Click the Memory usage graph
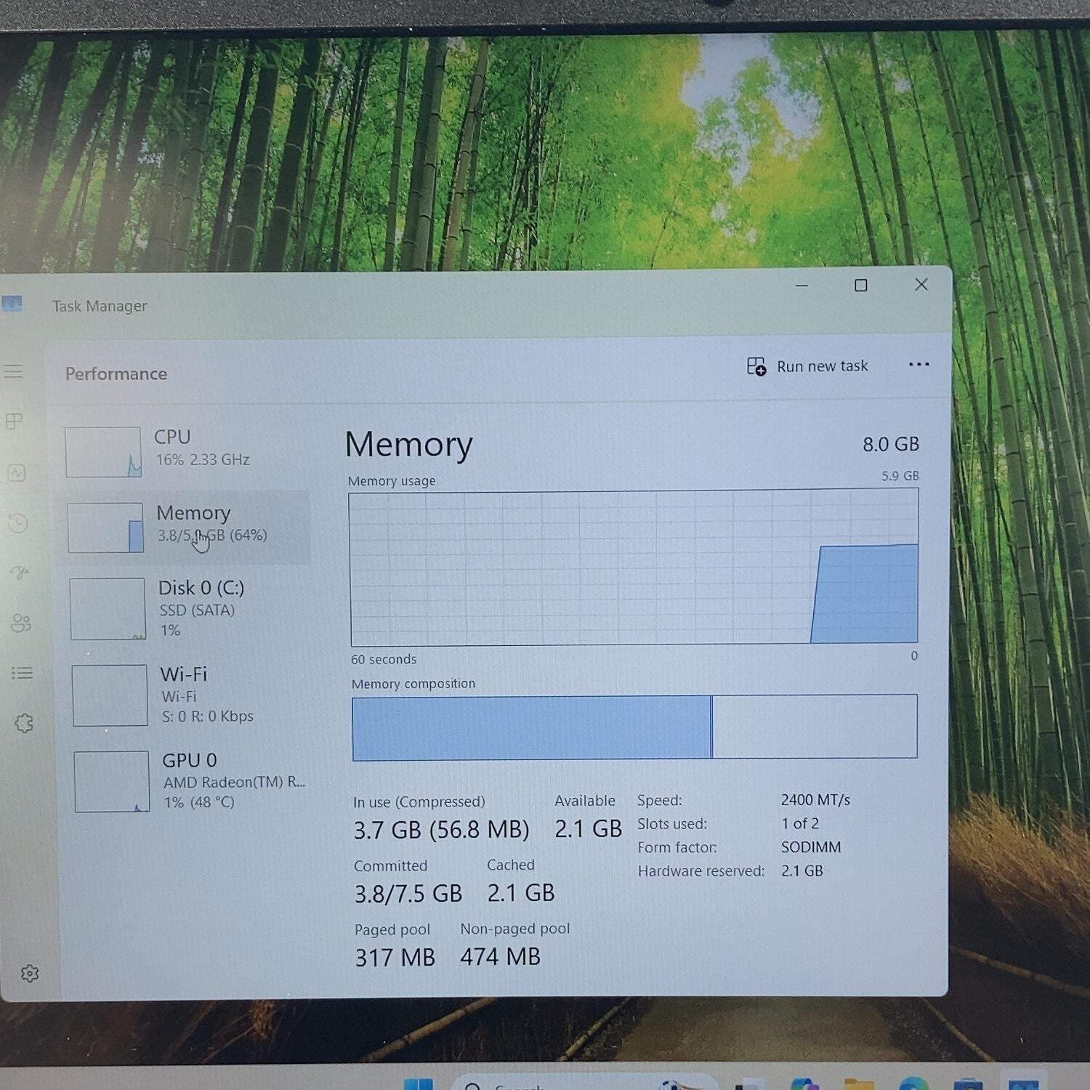The image size is (1090, 1090). click(x=634, y=568)
